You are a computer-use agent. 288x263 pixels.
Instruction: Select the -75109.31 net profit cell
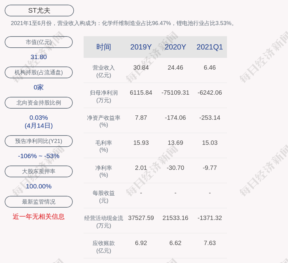pos(175,93)
